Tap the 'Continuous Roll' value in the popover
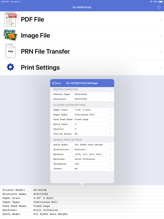 (x=85, y=115)
